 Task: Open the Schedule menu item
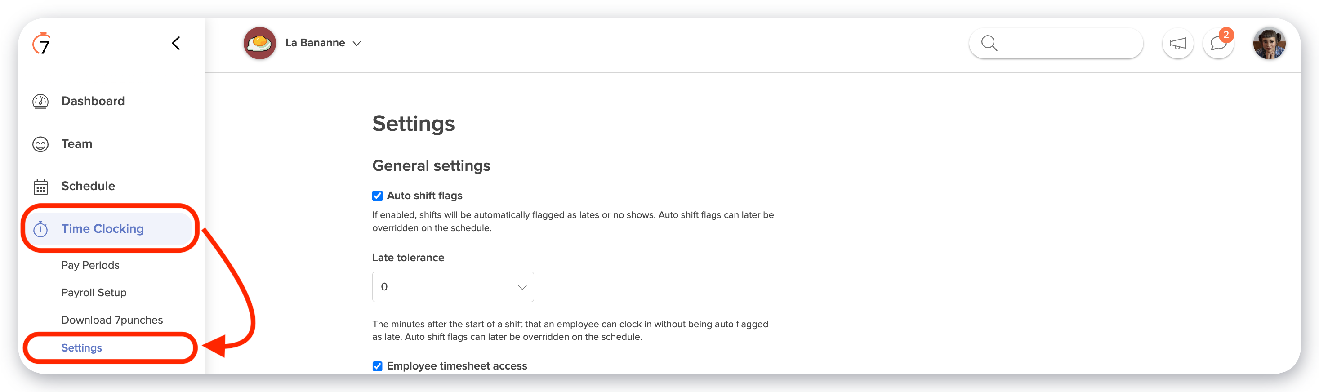[88, 186]
